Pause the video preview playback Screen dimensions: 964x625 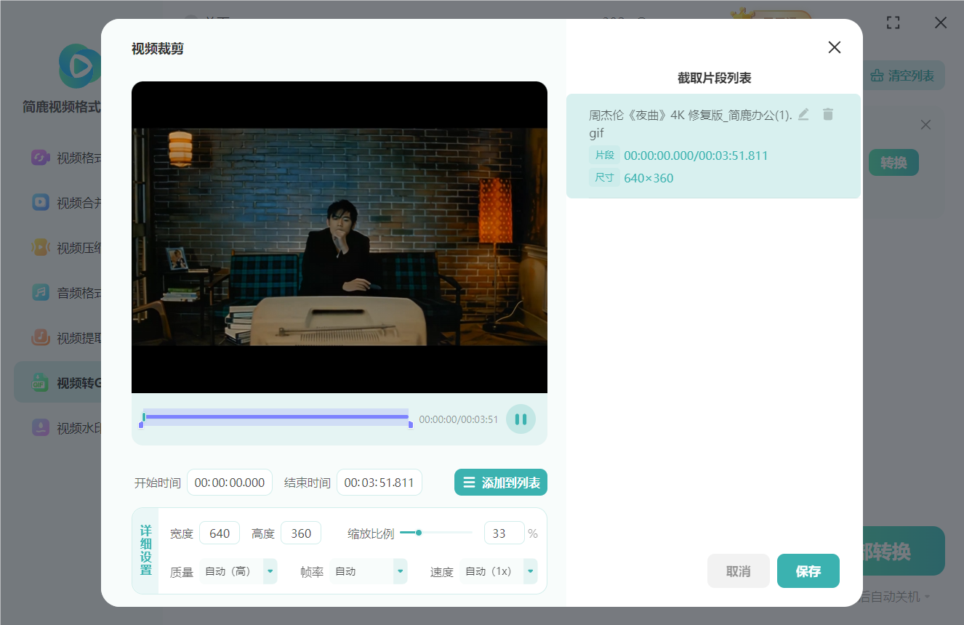coord(521,419)
